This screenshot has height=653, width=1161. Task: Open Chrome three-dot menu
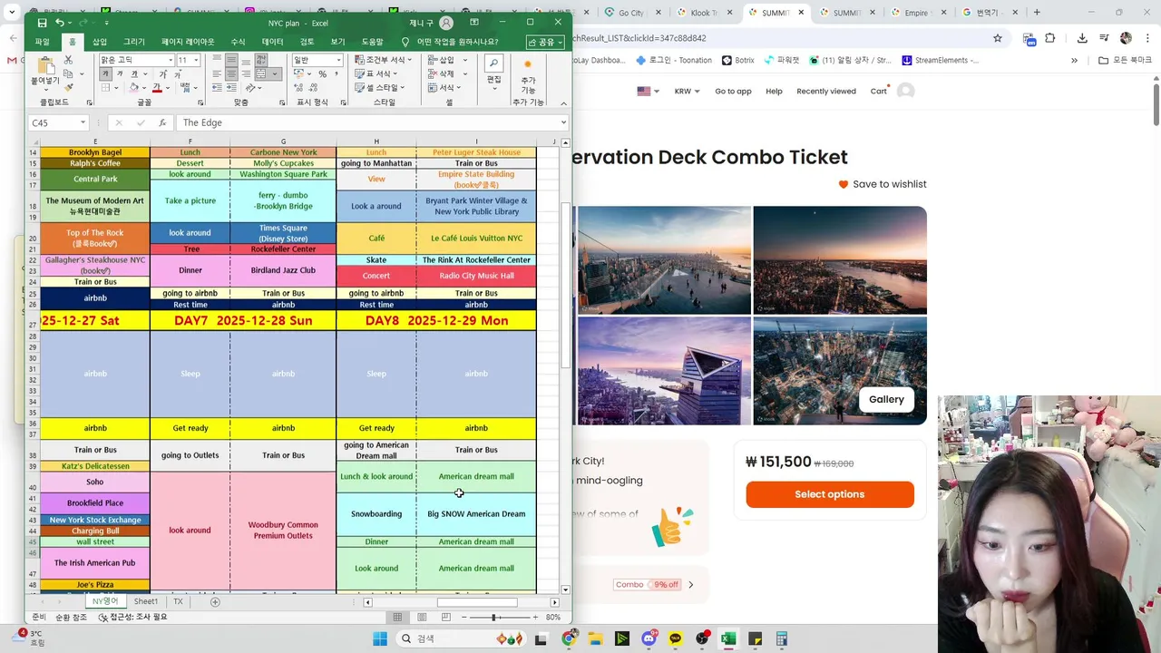click(x=1148, y=38)
